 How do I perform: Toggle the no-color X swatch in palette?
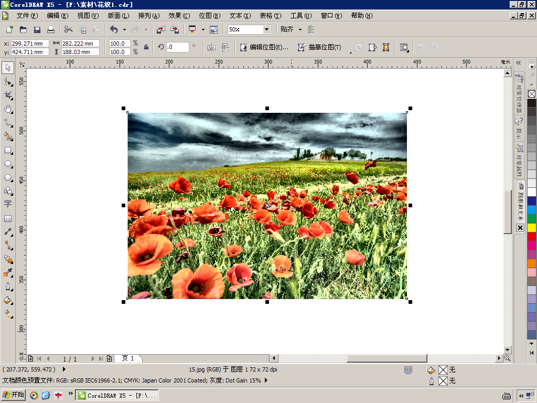532,94
